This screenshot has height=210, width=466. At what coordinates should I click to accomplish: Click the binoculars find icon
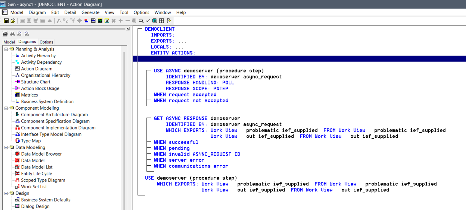[x=12, y=34]
